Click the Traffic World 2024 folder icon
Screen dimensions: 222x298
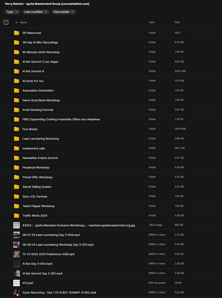click(17, 216)
